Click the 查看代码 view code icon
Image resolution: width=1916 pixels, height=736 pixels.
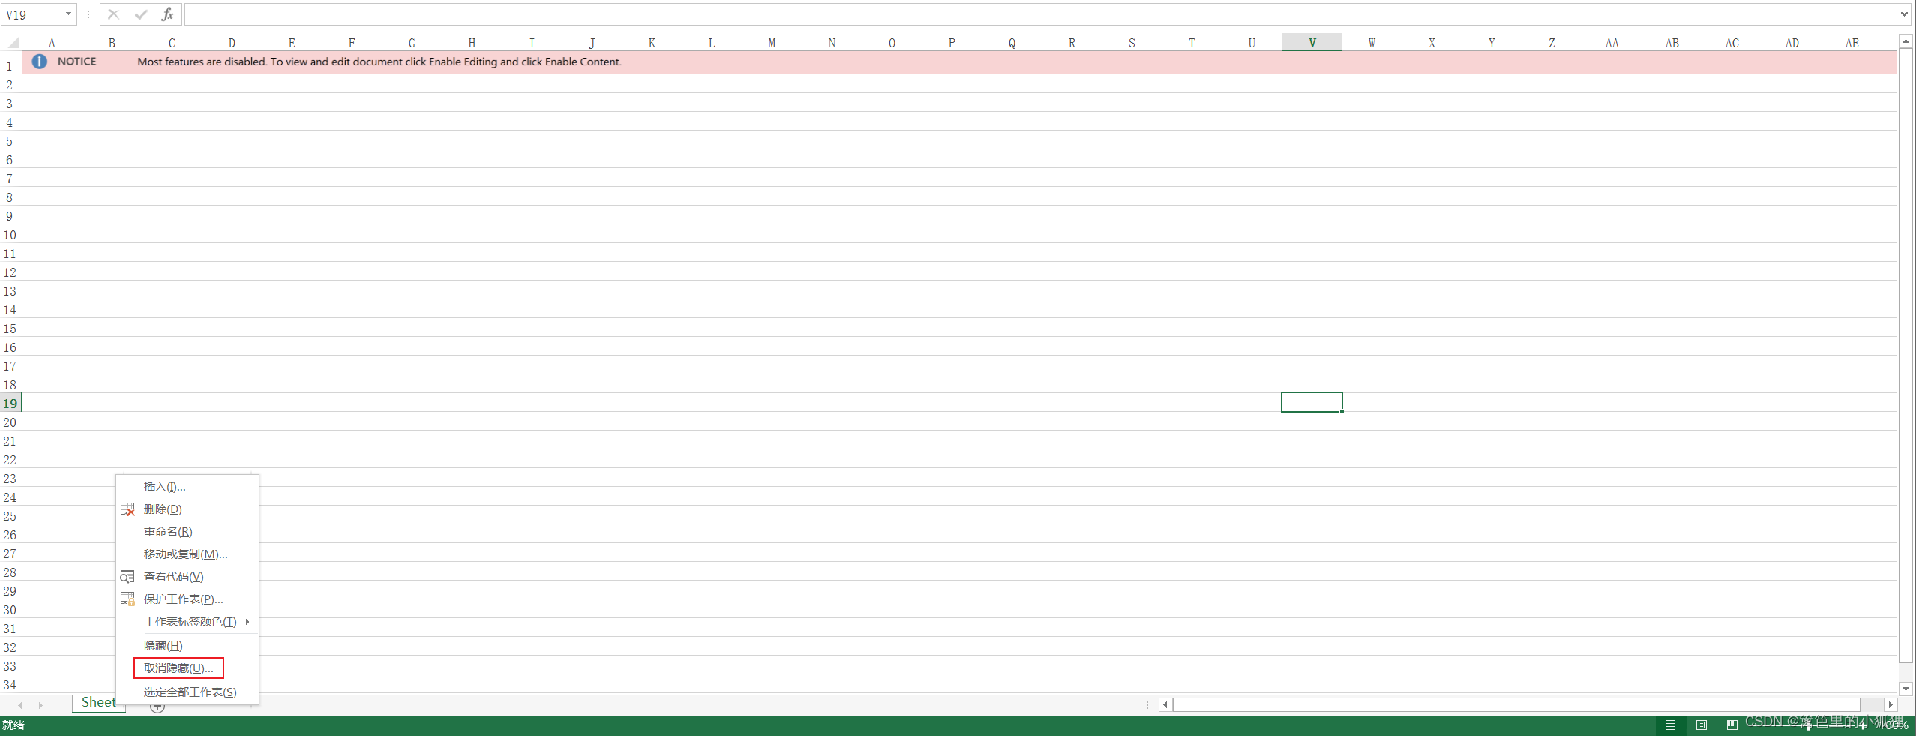127,577
